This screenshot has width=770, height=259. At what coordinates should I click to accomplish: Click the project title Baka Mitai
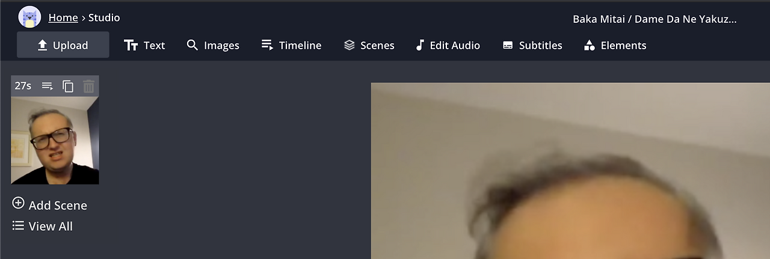(654, 19)
